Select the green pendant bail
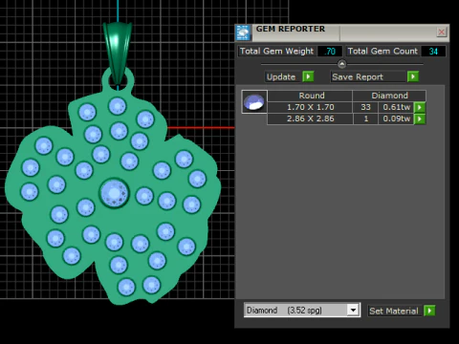The width and height of the screenshot is (459, 344). (118, 53)
